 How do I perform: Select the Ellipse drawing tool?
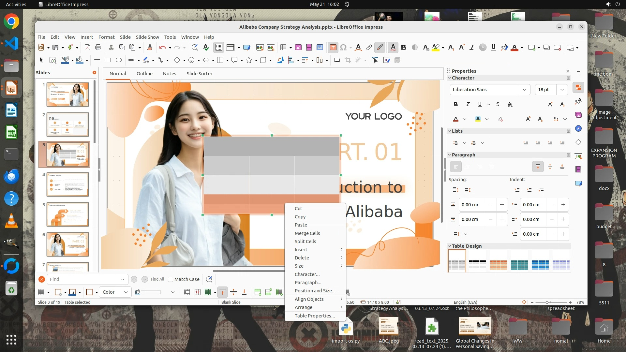119,60
